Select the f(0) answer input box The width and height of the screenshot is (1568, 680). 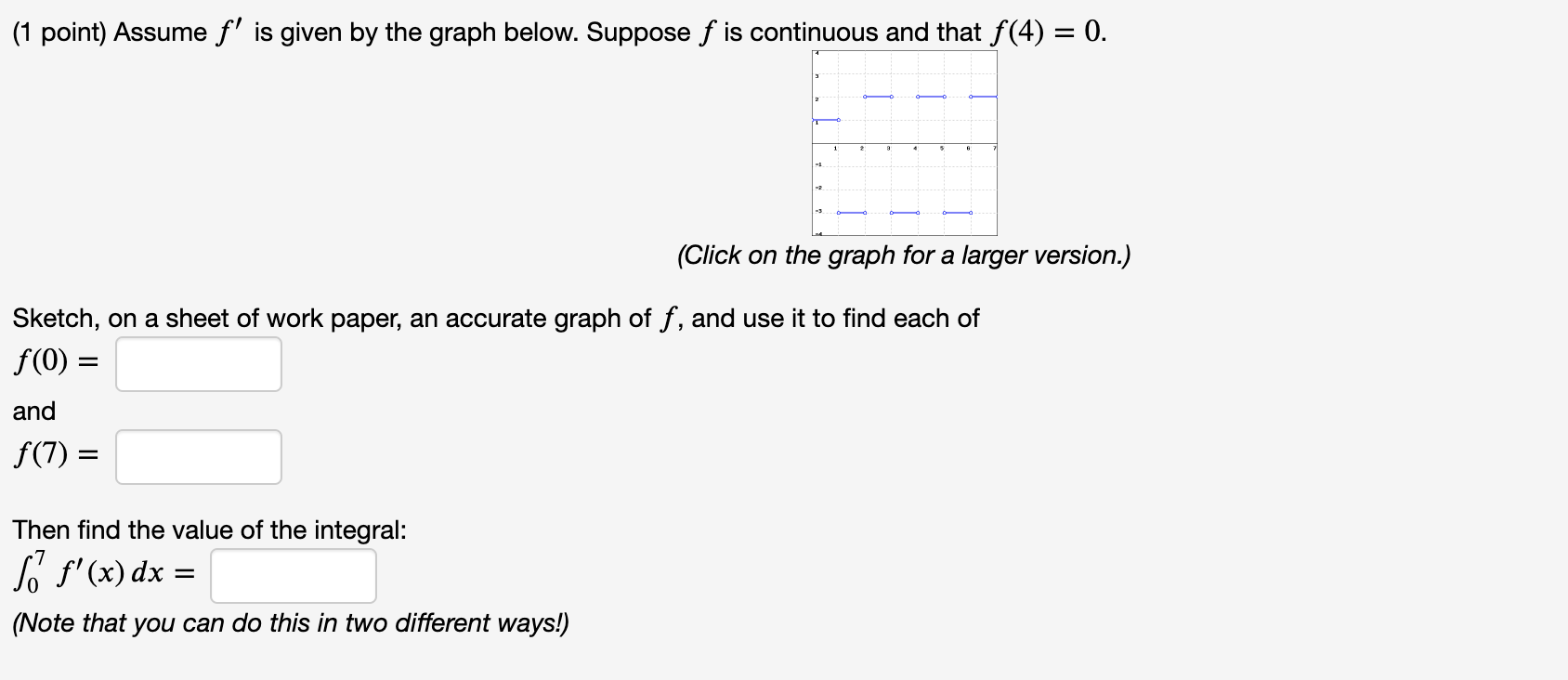click(198, 363)
